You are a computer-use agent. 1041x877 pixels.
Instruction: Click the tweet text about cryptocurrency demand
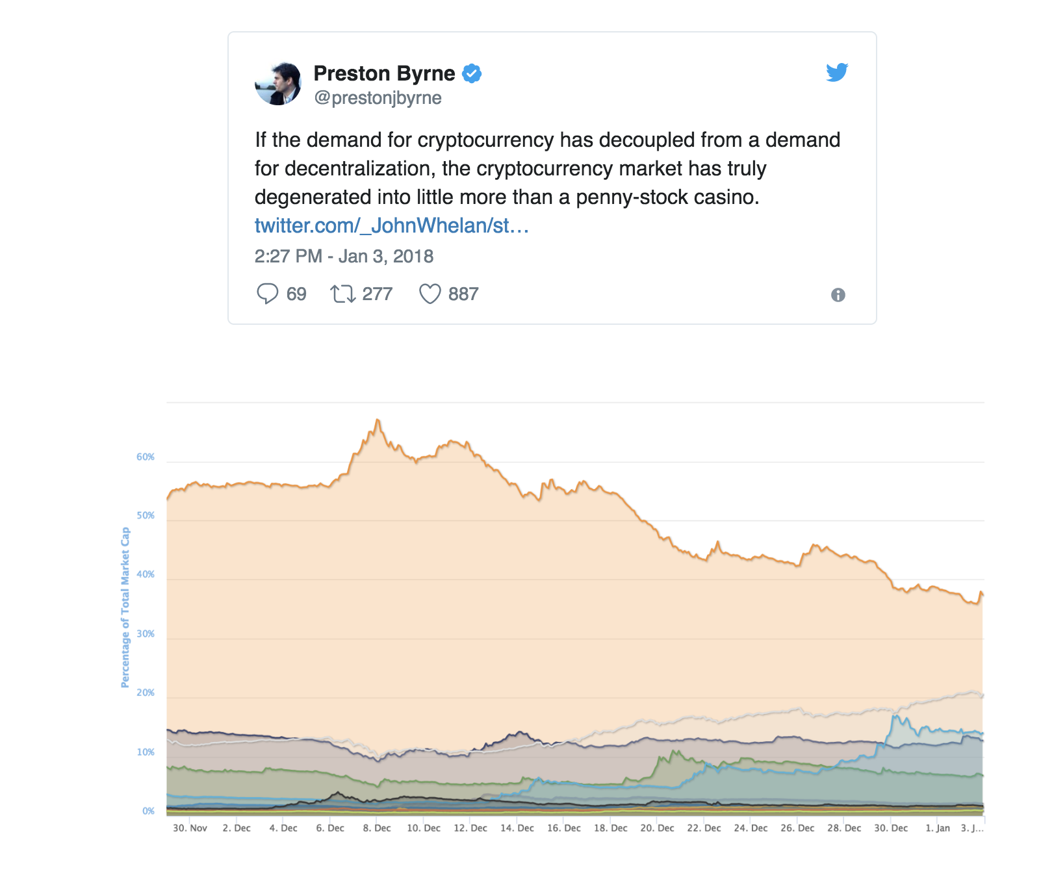(547, 168)
